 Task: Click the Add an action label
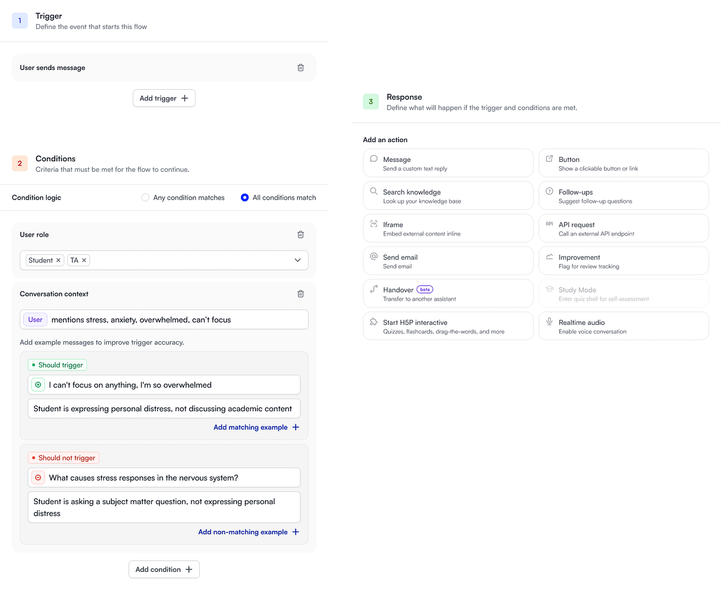[385, 140]
